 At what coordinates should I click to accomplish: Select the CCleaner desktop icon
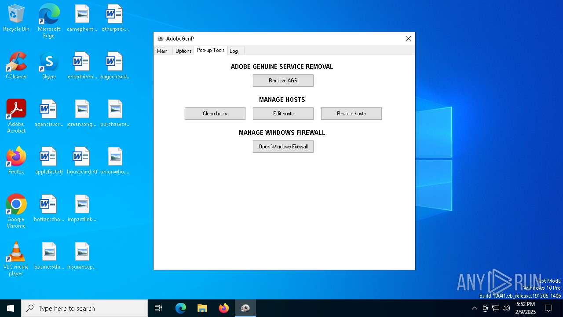16,66
